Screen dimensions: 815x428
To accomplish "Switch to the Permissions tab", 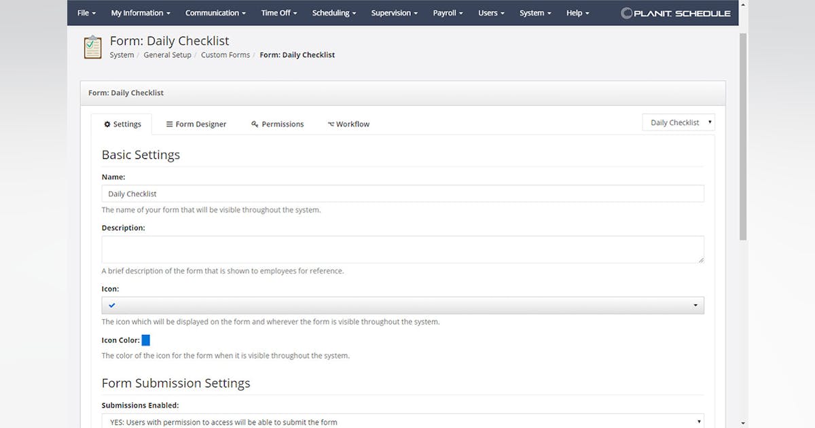I will pyautogui.click(x=282, y=124).
